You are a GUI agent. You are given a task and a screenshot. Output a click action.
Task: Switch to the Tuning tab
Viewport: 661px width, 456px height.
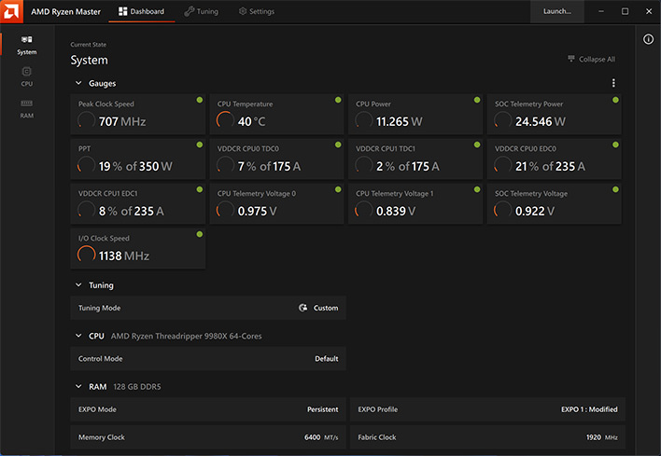[202, 11]
